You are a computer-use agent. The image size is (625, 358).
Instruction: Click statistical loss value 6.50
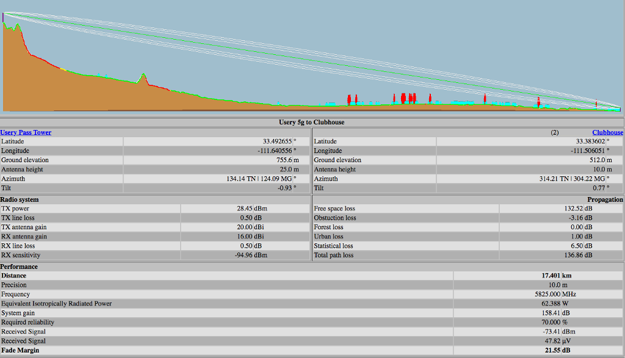[577, 246]
